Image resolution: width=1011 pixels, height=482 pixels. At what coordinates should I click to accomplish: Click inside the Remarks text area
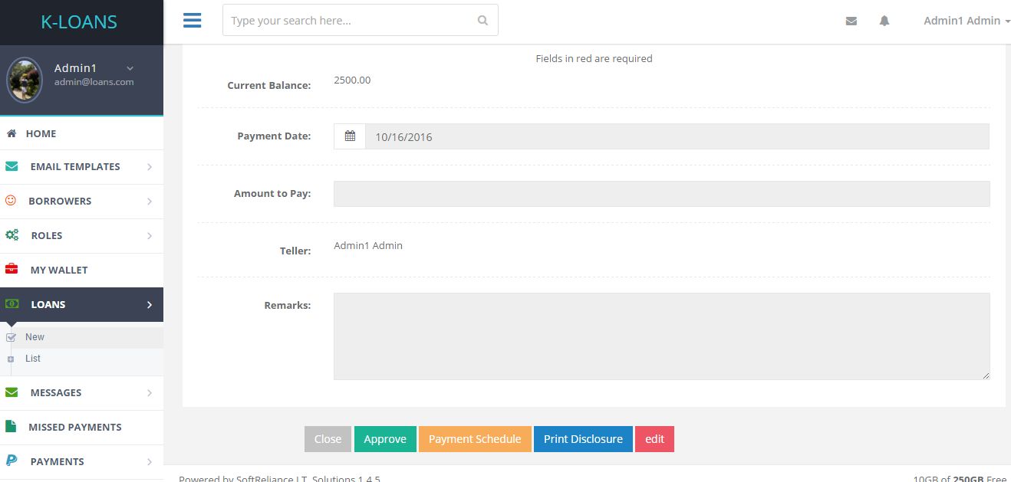[661, 336]
